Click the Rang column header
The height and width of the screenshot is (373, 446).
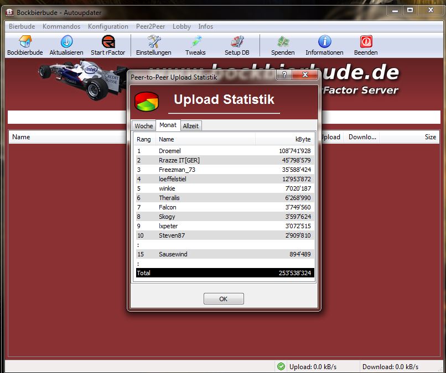click(144, 139)
